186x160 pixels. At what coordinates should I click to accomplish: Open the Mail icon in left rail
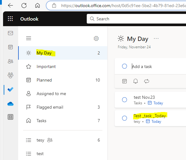[x=10, y=33]
